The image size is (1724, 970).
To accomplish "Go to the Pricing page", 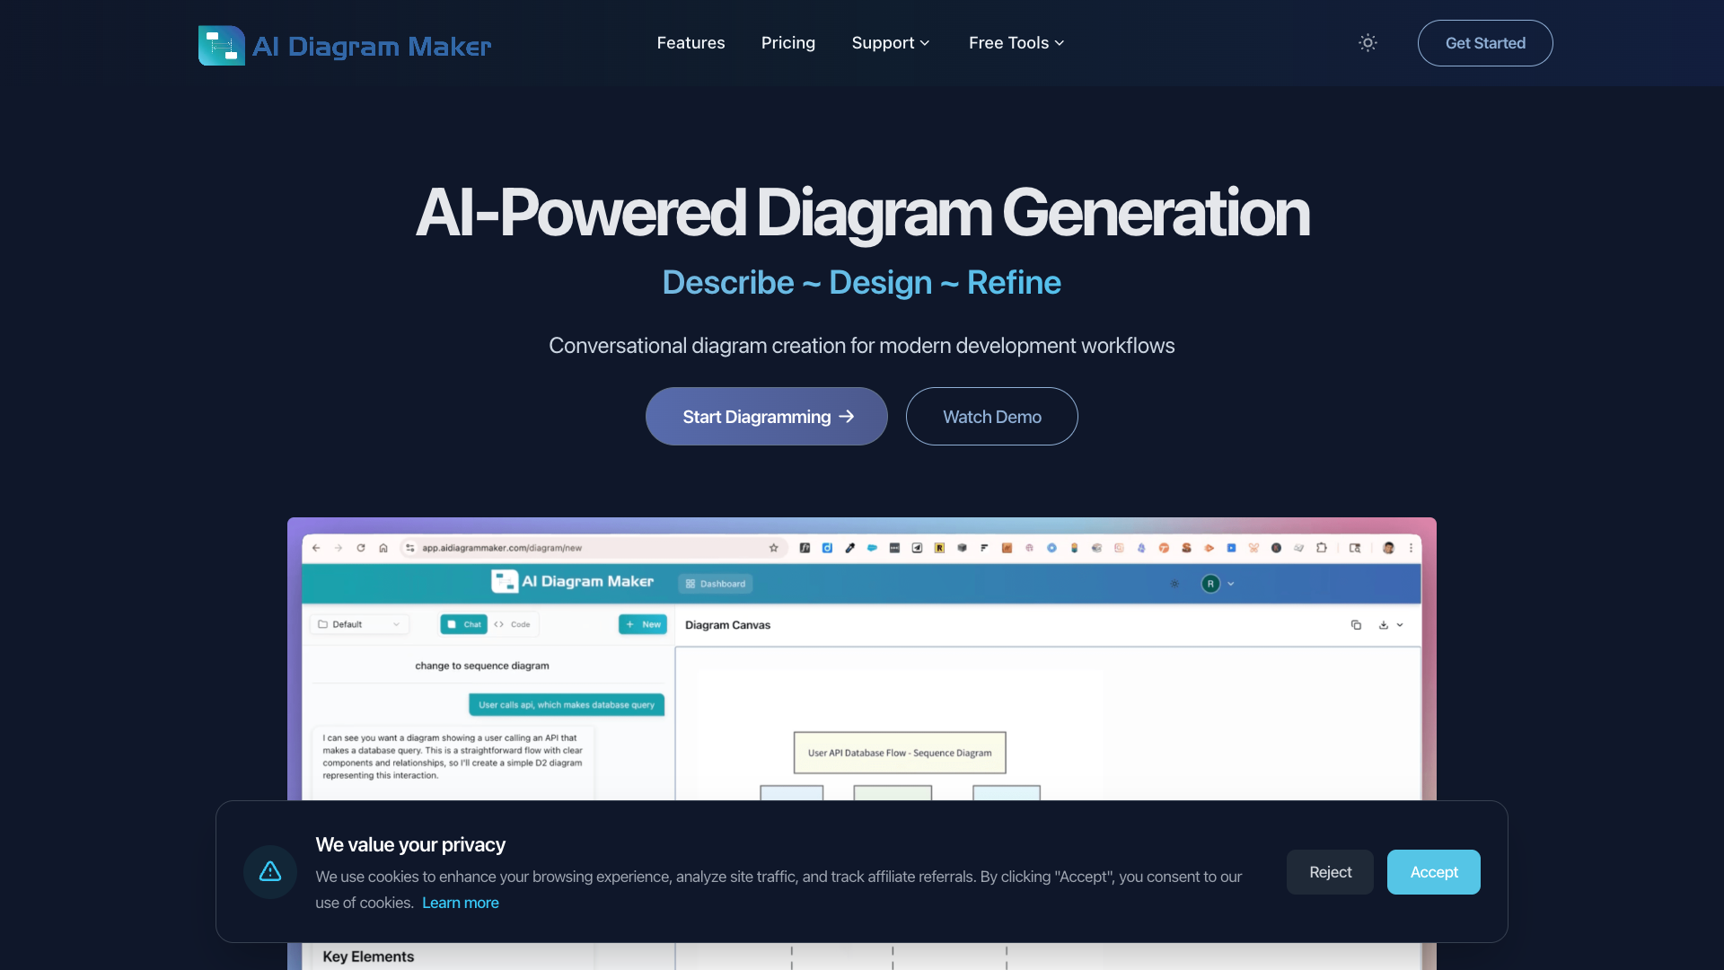I will pyautogui.click(x=788, y=43).
